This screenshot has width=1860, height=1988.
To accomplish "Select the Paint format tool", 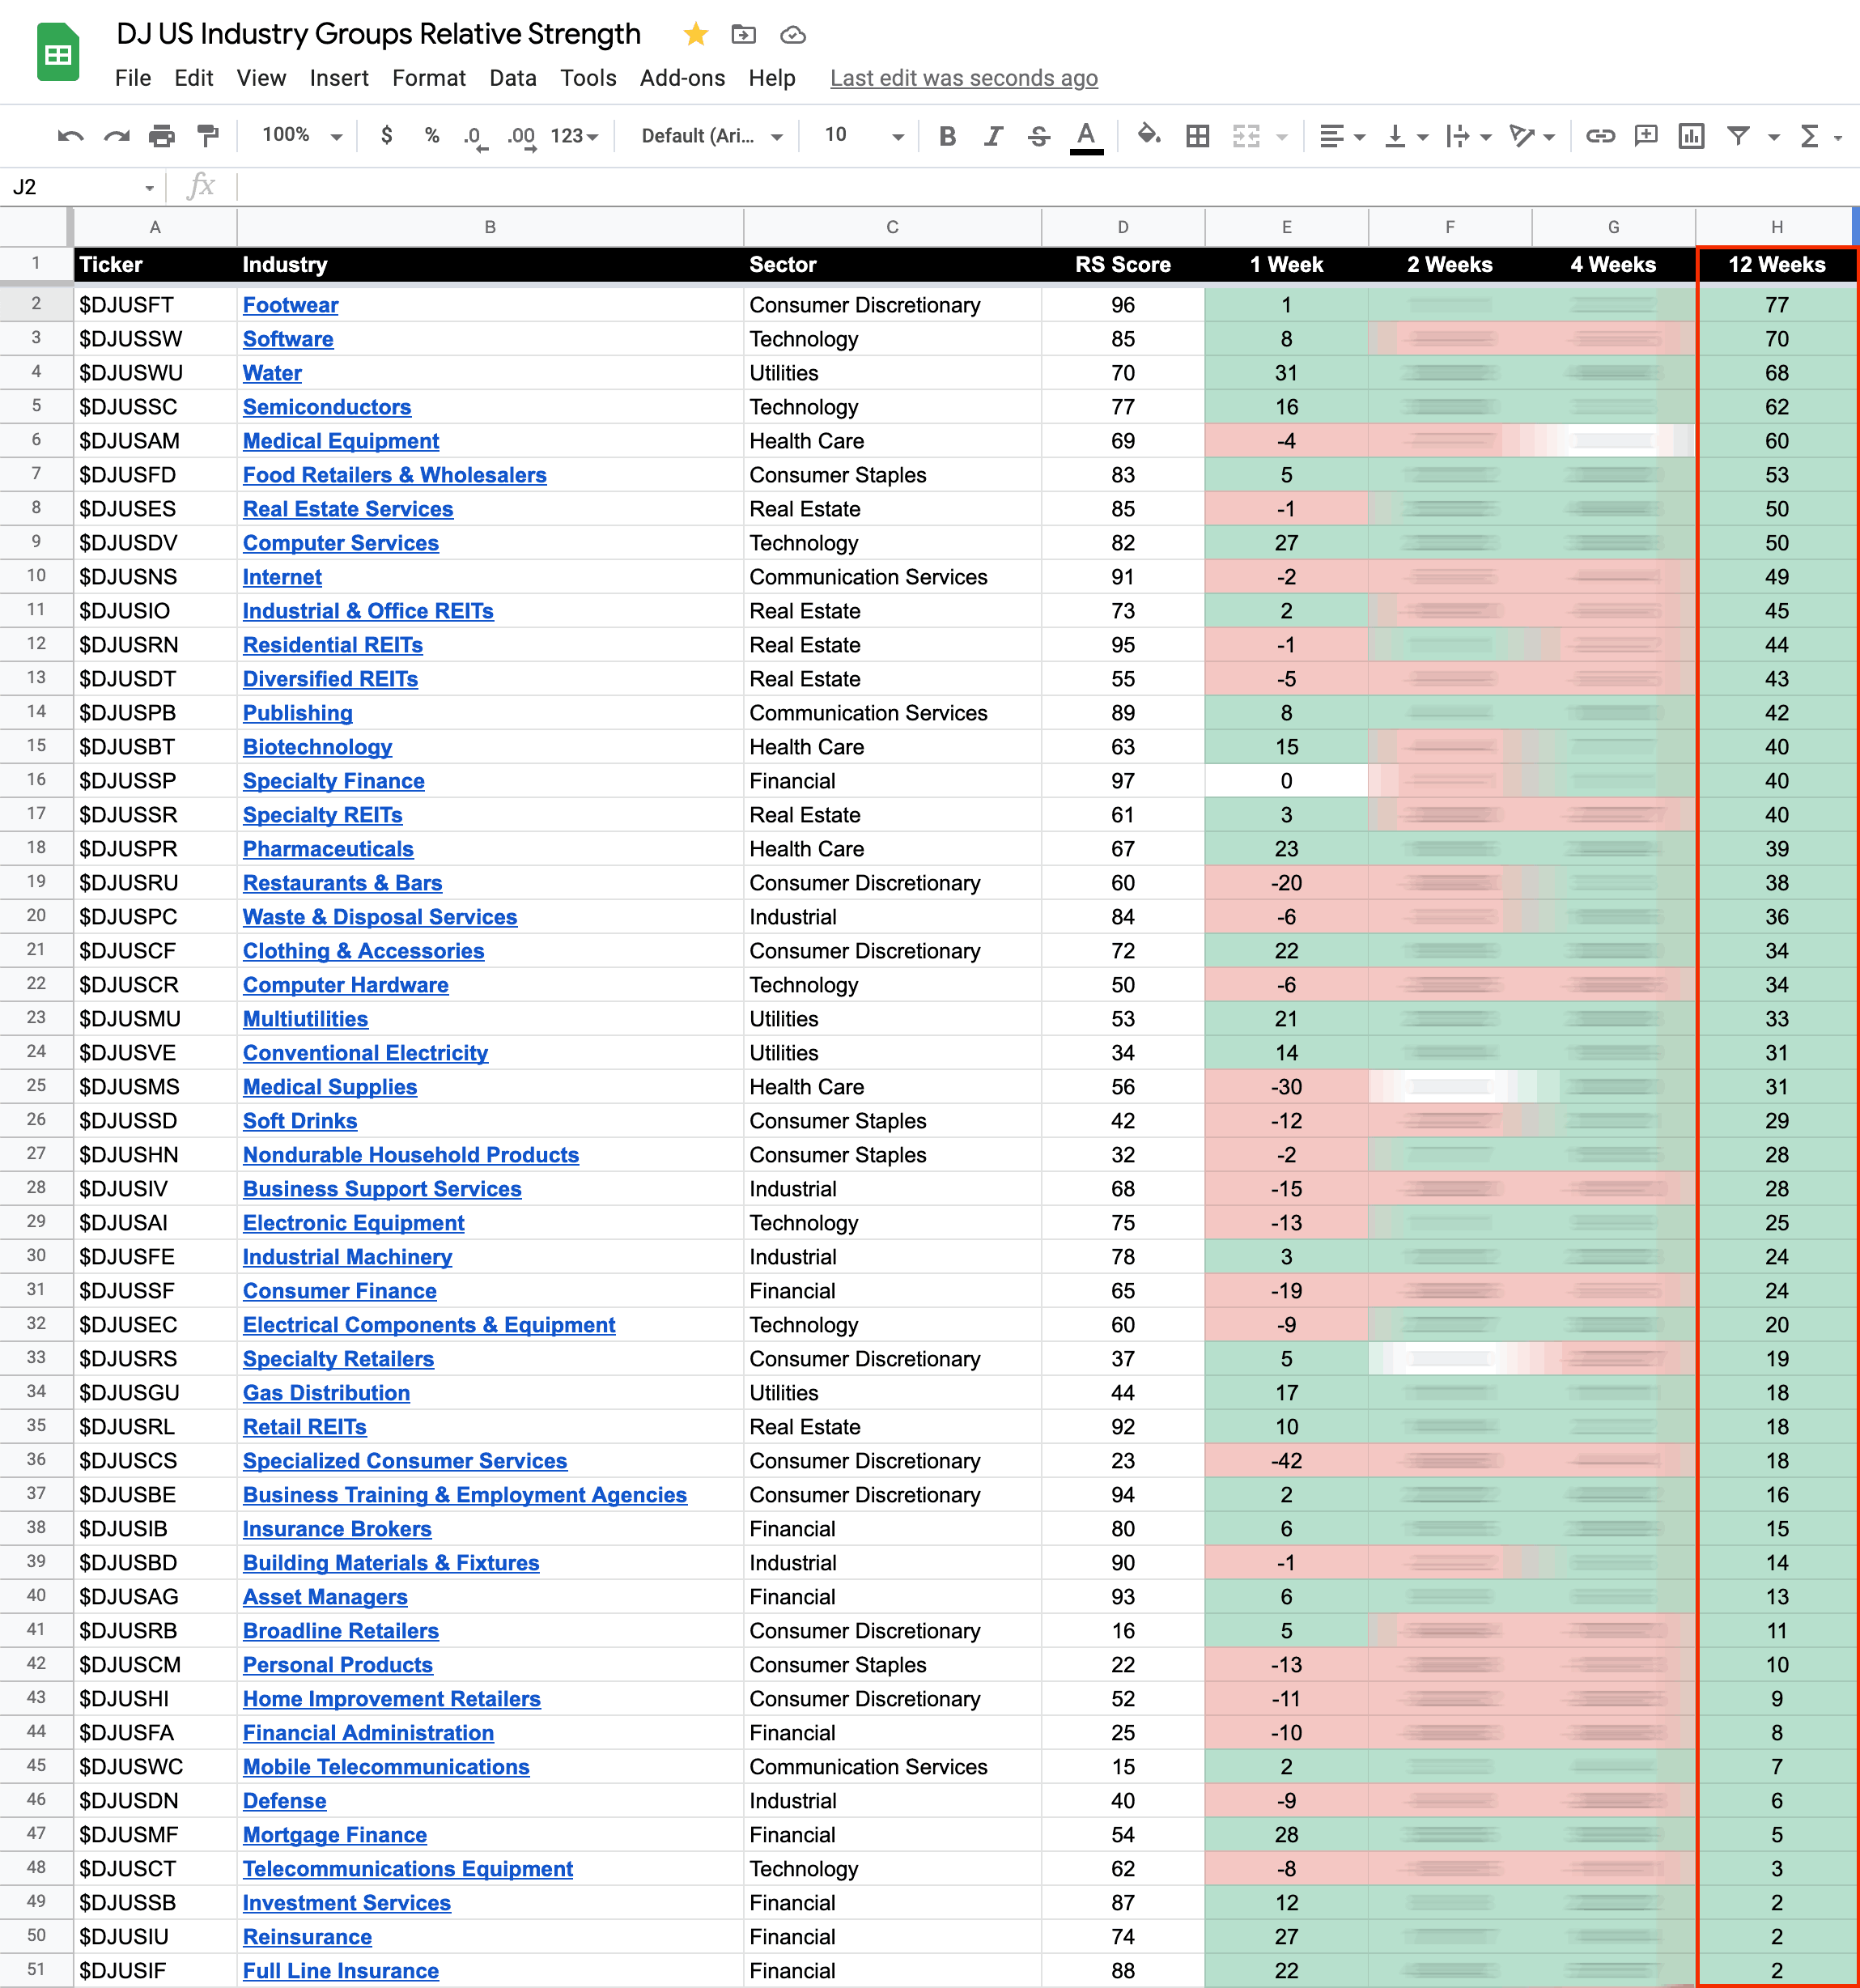I will [208, 136].
